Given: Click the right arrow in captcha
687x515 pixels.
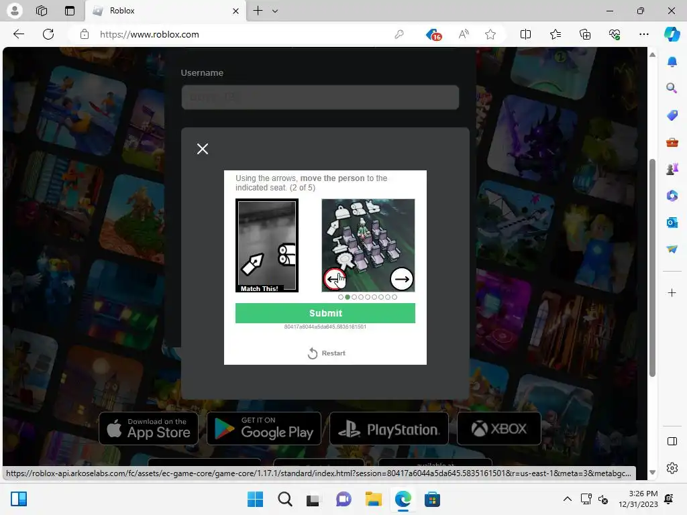Looking at the screenshot, I should pos(402,279).
